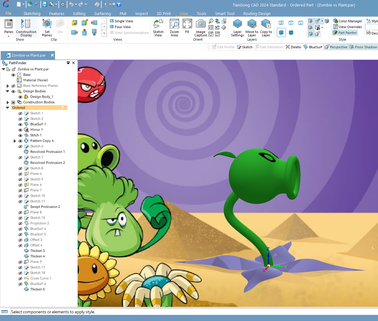The image size is (378, 321).
Task: Click the Move to Layer icon
Action: pyautogui.click(x=252, y=24)
